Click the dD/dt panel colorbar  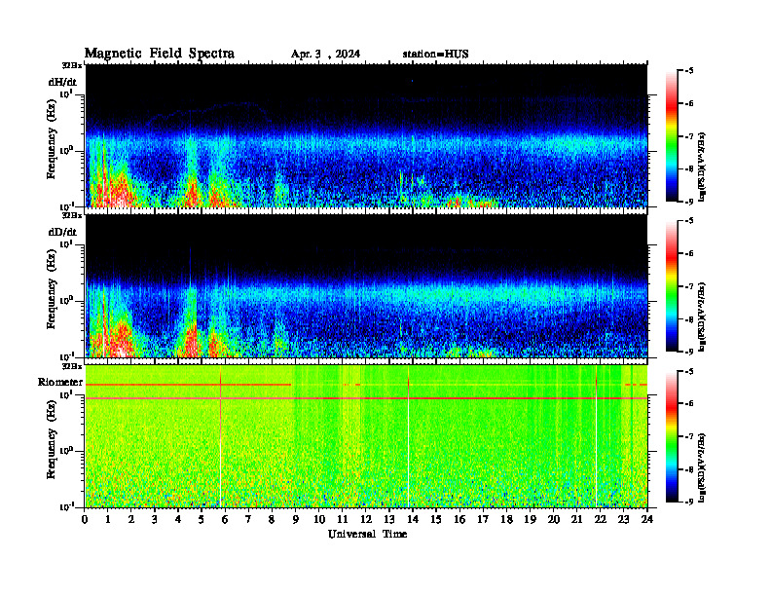point(671,286)
